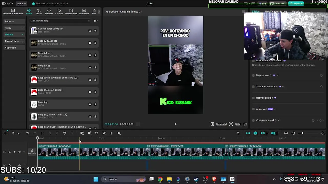Enable Completar canal checkbox

coord(253,120)
